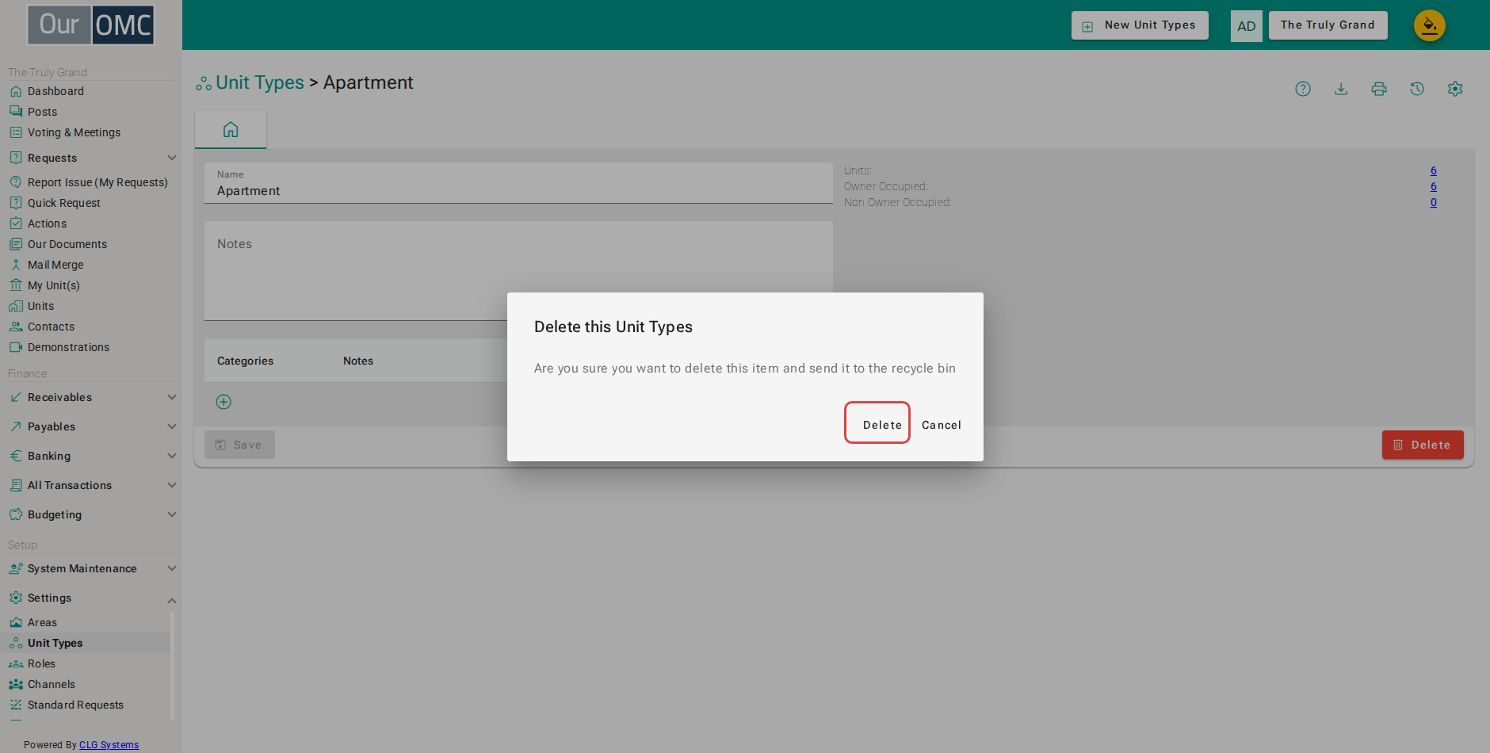Click the red Delete button on the form
Image resolution: width=1490 pixels, height=753 pixels.
1423,445
